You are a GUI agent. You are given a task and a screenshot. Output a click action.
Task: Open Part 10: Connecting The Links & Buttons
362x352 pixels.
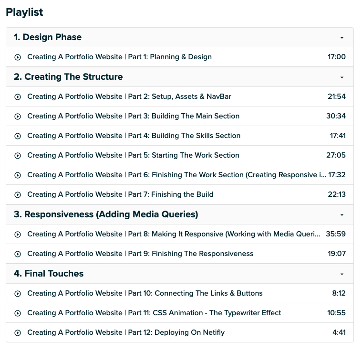[x=145, y=293]
